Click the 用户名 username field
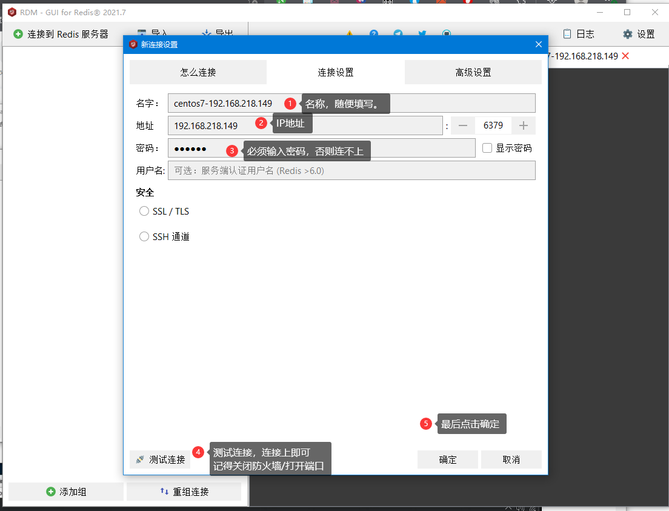 coord(351,170)
